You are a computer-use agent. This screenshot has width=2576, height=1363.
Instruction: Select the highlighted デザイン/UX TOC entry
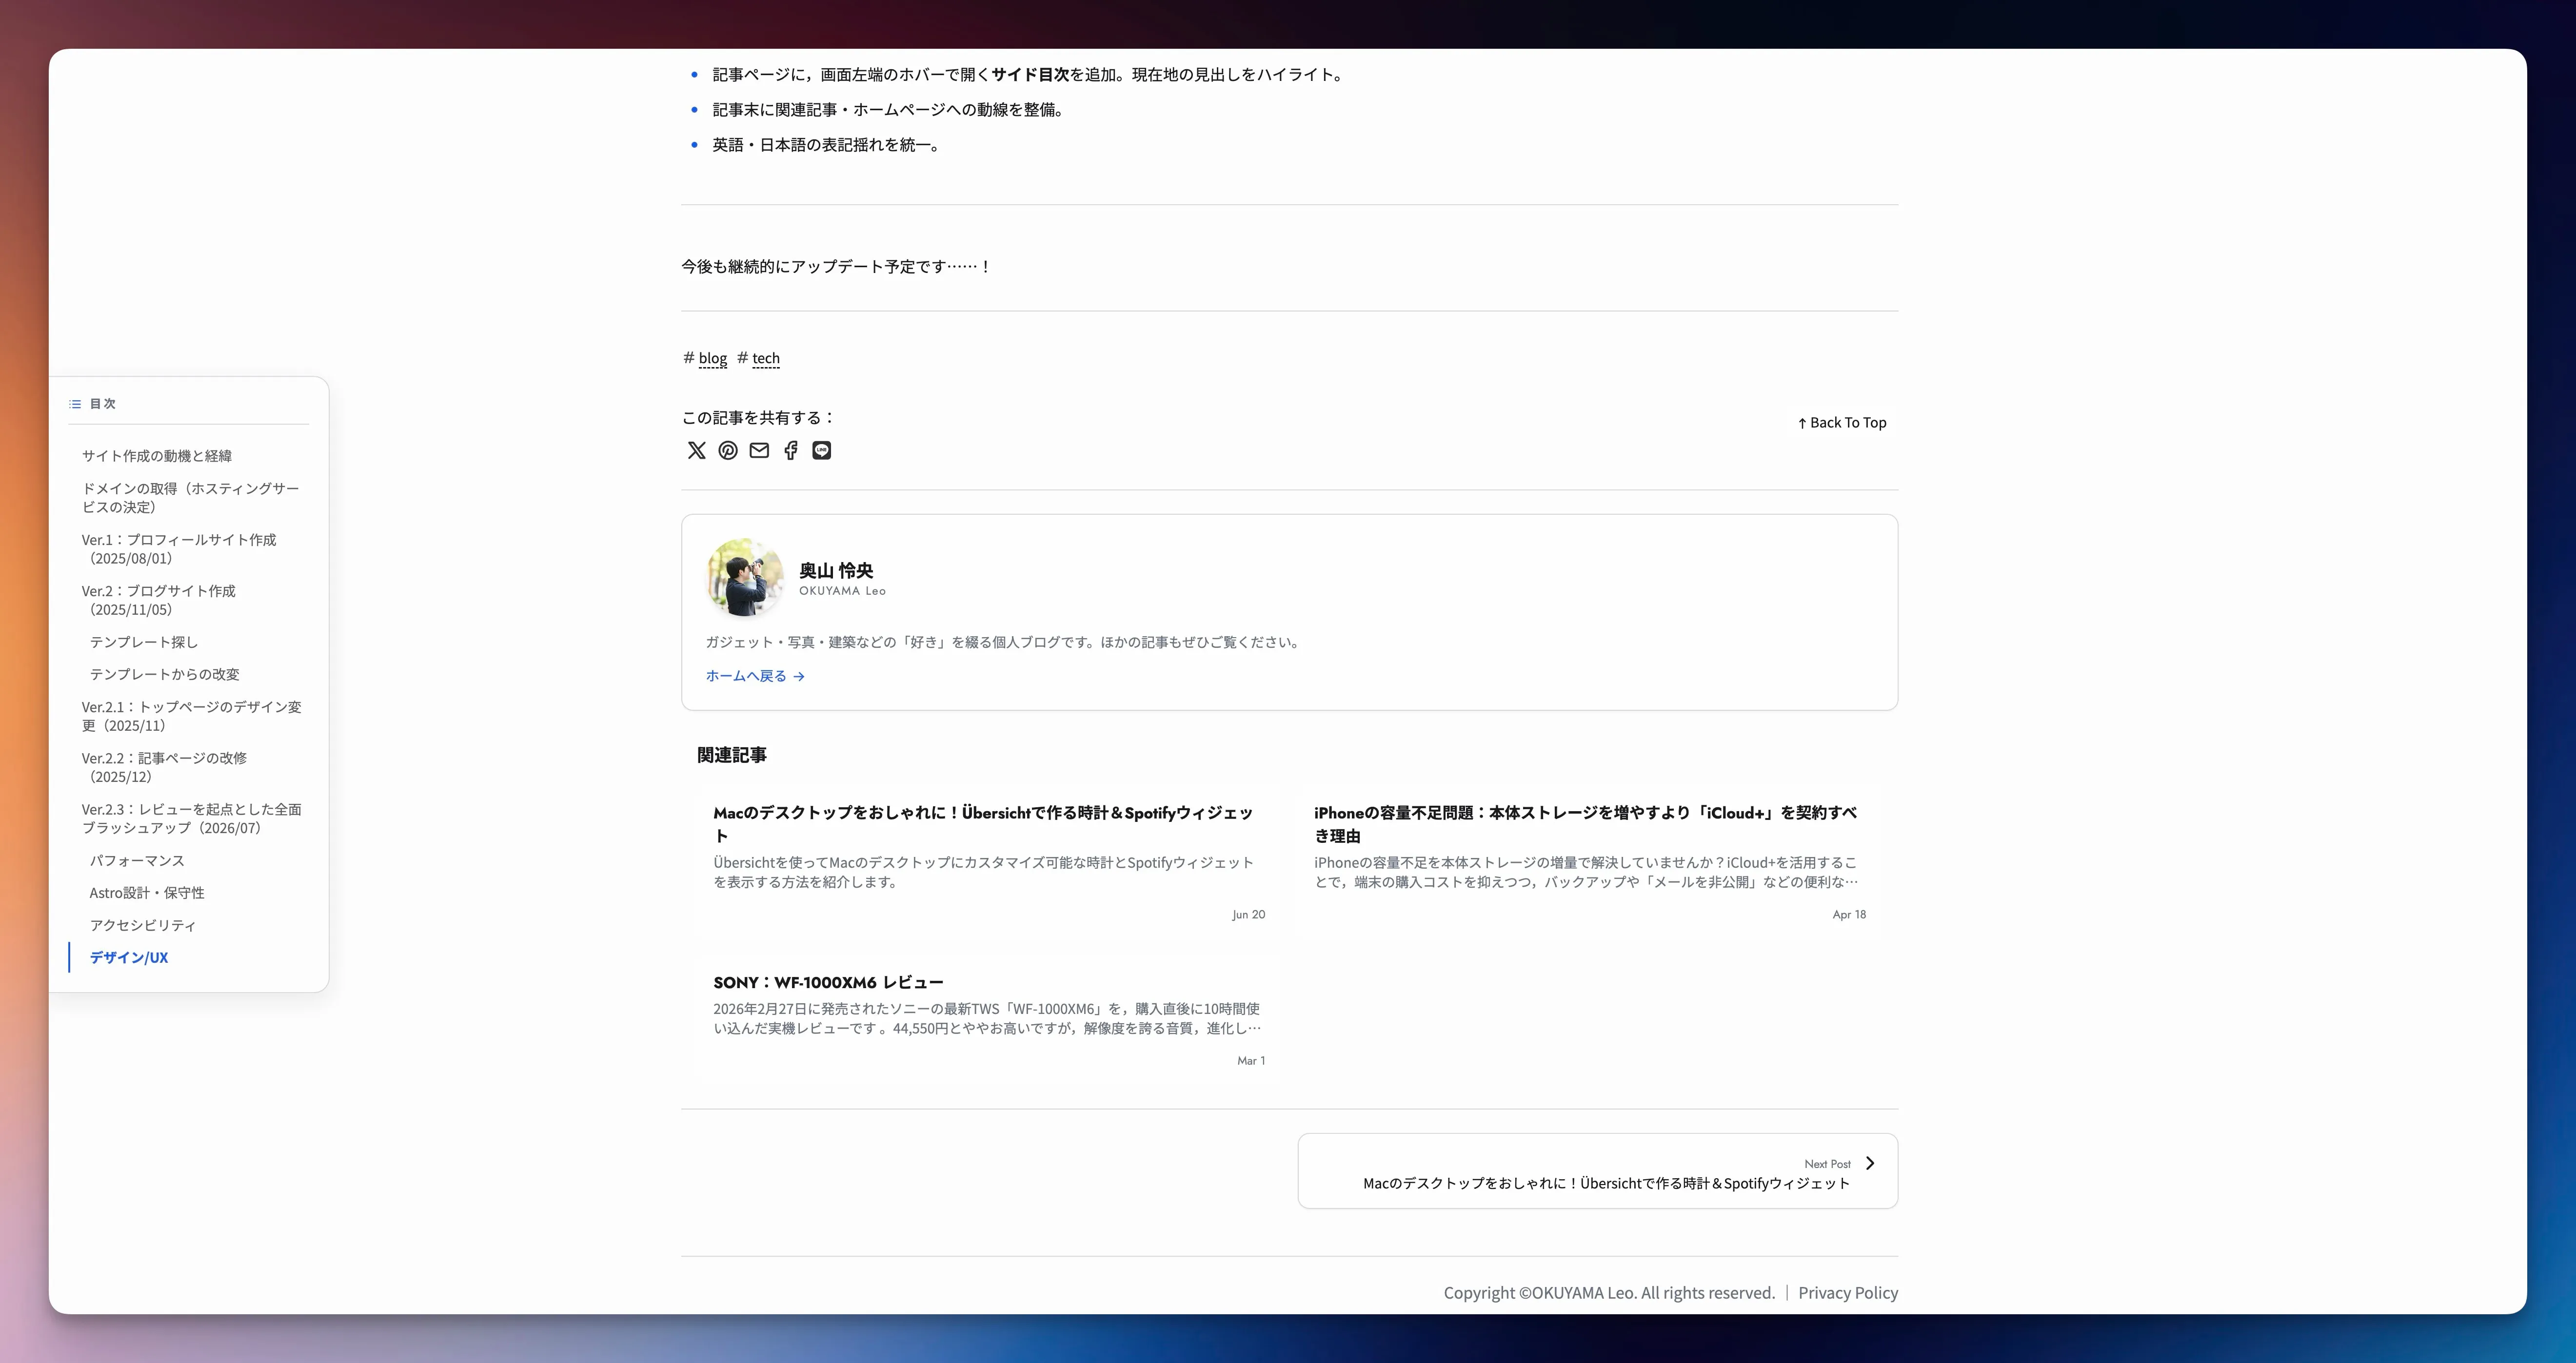(x=129, y=957)
